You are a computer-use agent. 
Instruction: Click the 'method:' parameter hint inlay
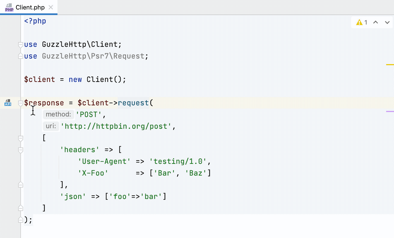click(x=58, y=114)
